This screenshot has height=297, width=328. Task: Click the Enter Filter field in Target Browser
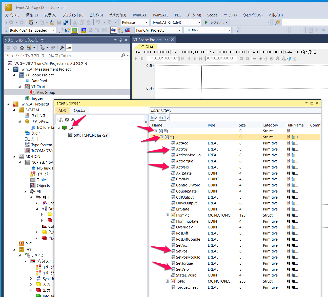coord(235,110)
